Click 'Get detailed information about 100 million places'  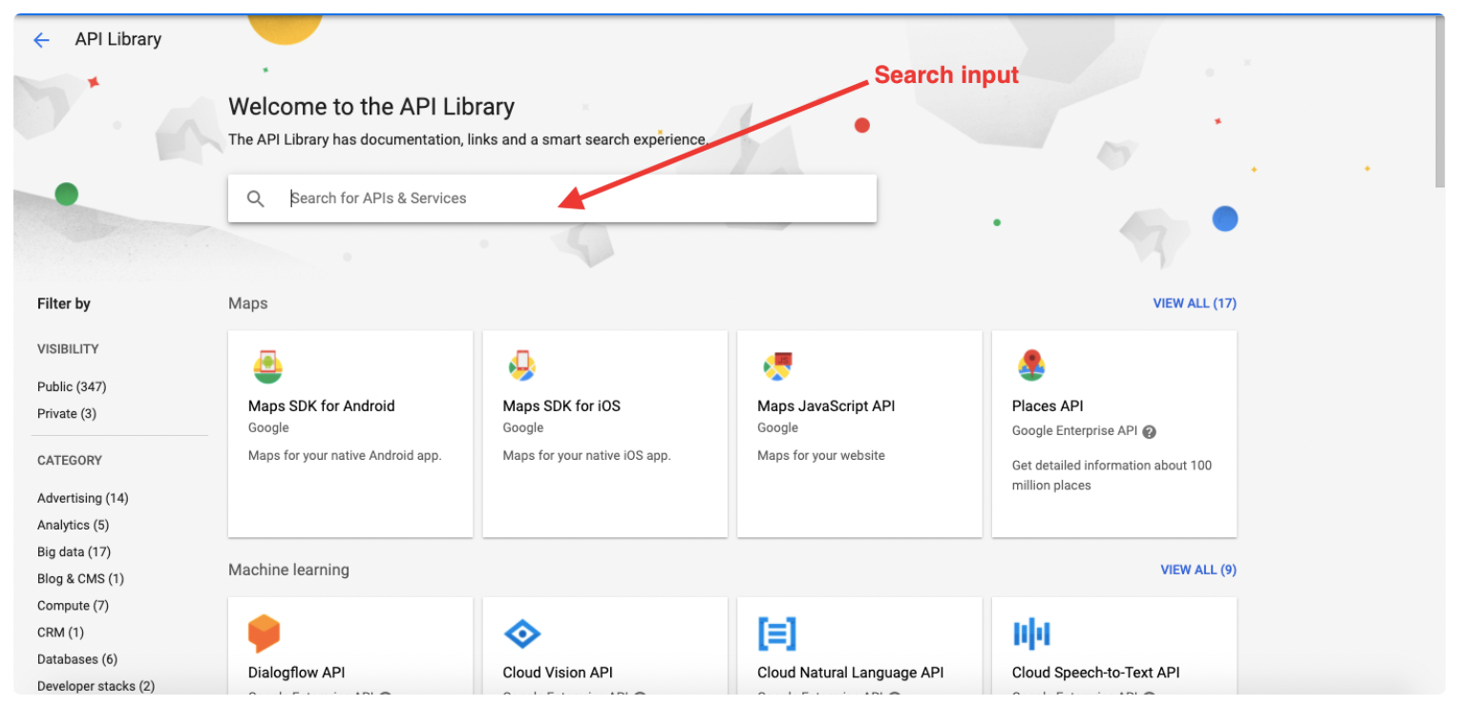coord(1112,475)
